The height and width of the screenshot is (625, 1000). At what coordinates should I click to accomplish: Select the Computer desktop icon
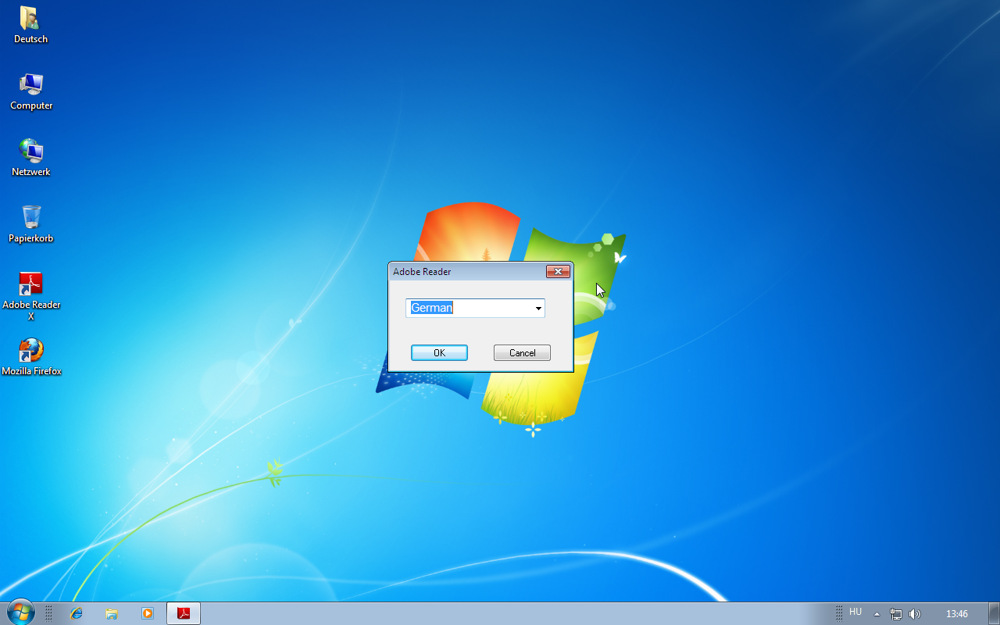(31, 91)
